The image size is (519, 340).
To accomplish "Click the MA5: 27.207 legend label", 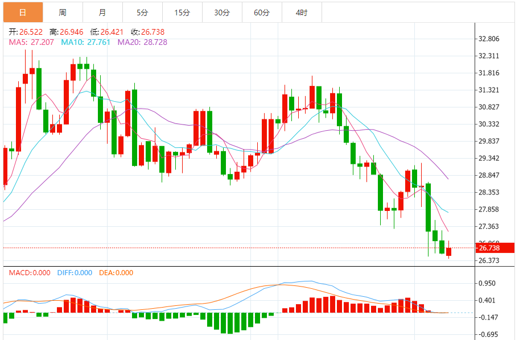I will (31, 42).
